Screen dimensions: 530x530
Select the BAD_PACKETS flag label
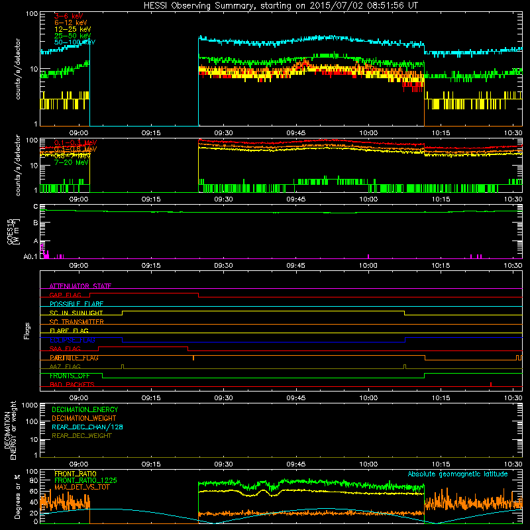point(72,385)
